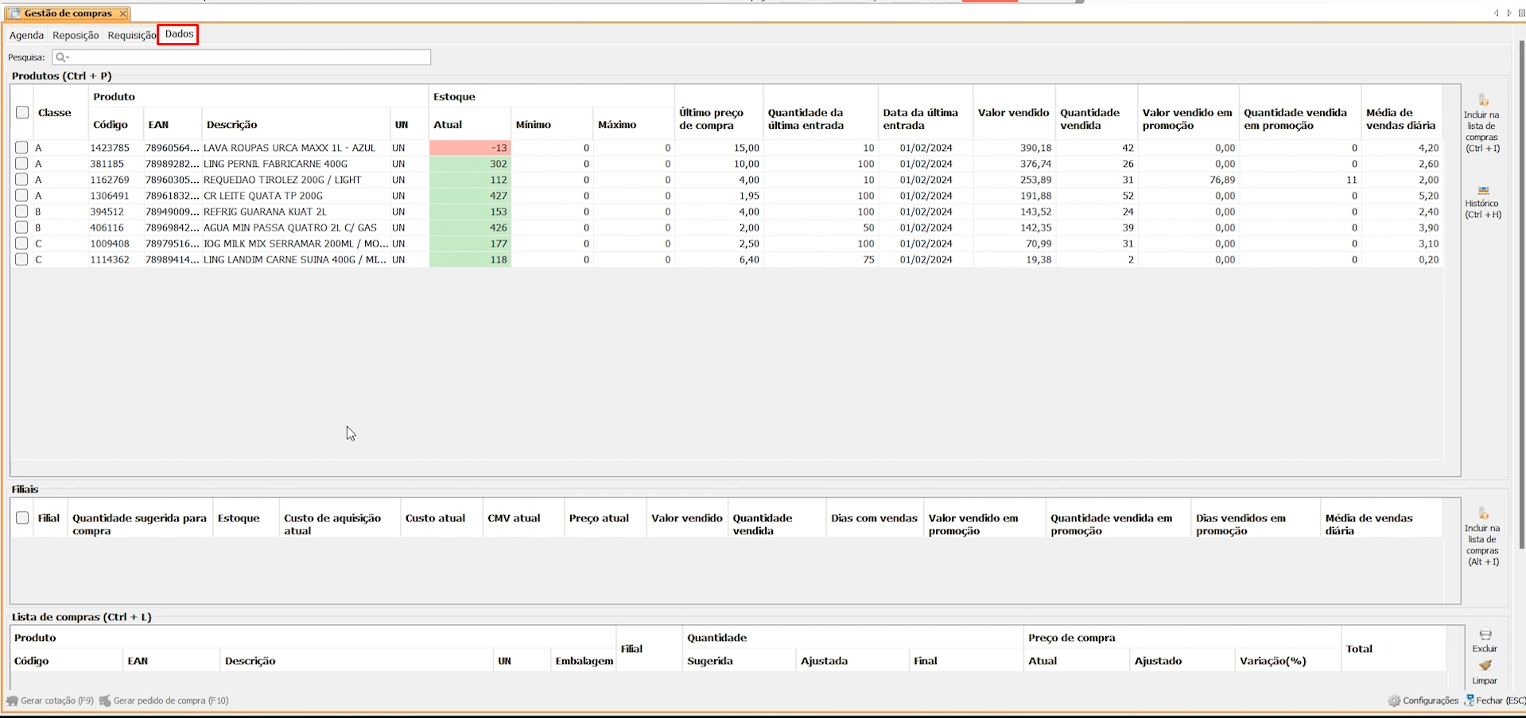The width and height of the screenshot is (1526, 718).
Task: Switch to the Requisição tab
Action: 132,35
